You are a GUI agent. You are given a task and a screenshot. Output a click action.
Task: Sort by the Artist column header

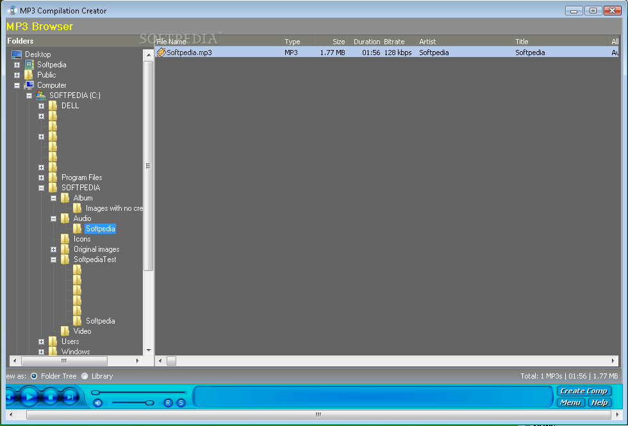tap(465, 42)
